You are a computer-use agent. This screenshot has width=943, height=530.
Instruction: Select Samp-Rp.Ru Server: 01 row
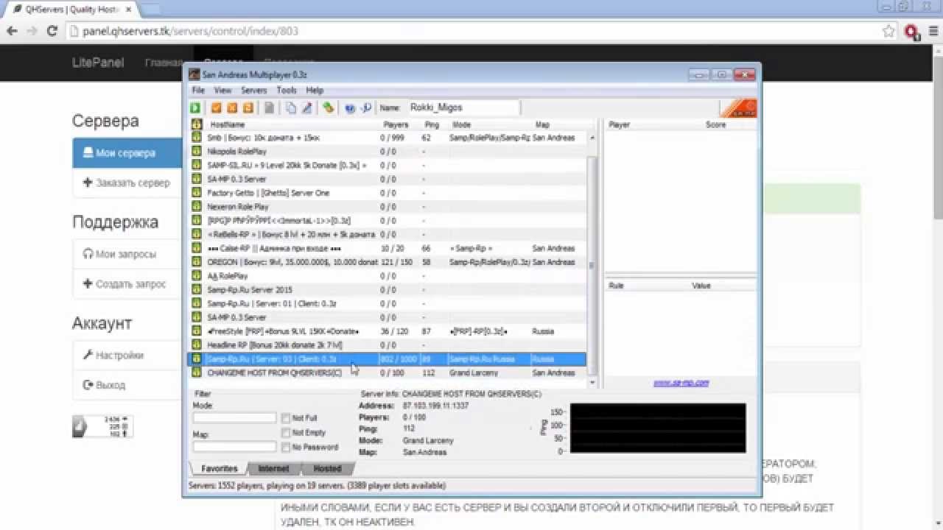388,303
